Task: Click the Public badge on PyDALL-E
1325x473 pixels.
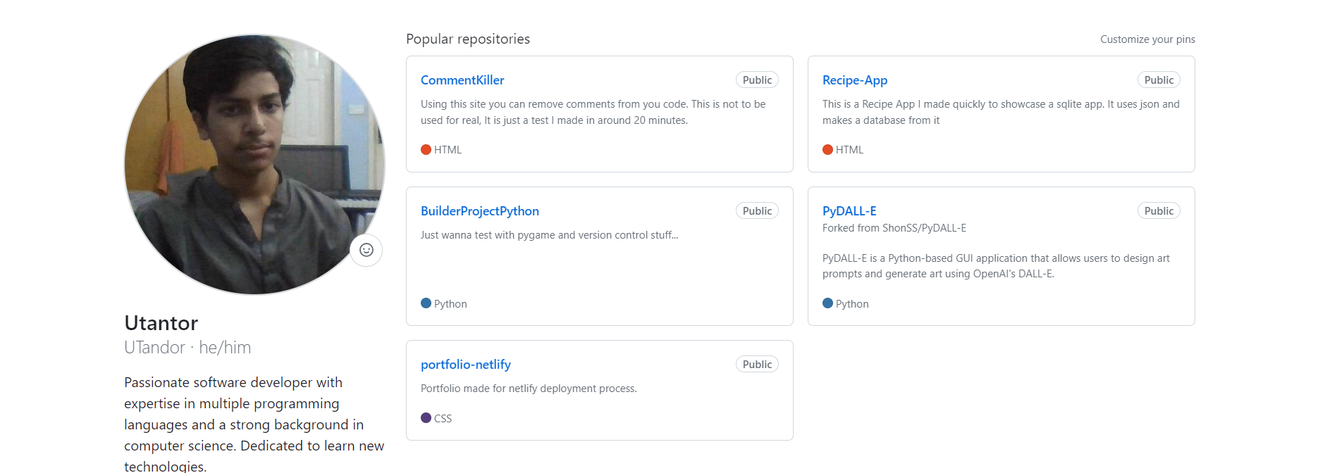Action: pyautogui.click(x=1159, y=211)
